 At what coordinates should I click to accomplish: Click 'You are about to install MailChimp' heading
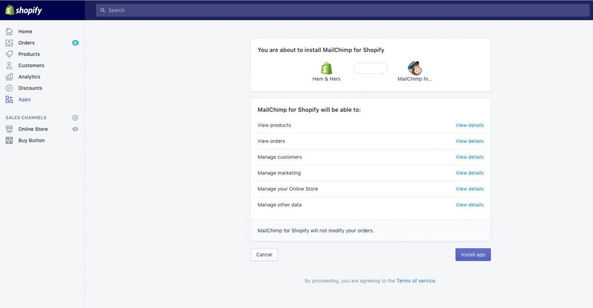(x=321, y=50)
